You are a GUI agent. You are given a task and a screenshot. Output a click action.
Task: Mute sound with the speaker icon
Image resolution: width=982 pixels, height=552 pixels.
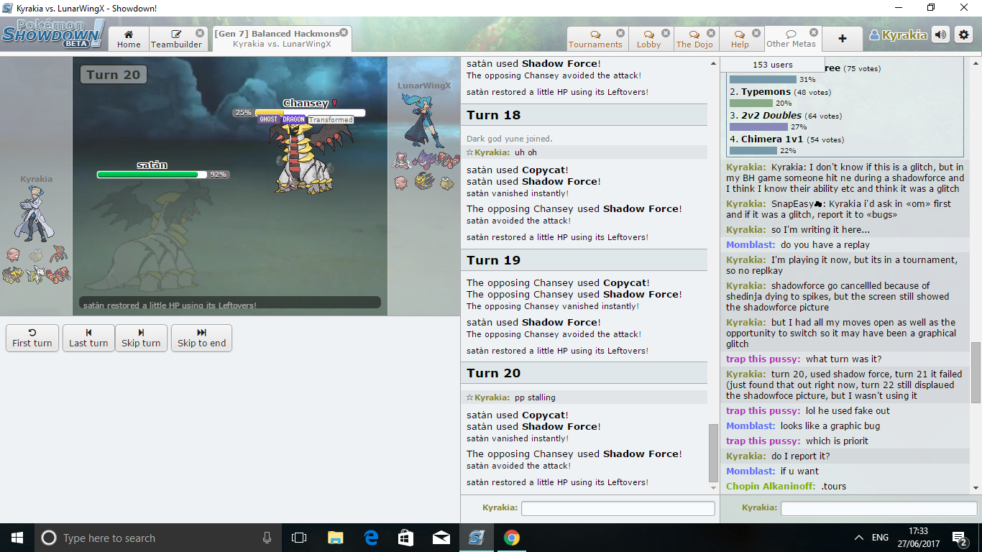pos(940,34)
